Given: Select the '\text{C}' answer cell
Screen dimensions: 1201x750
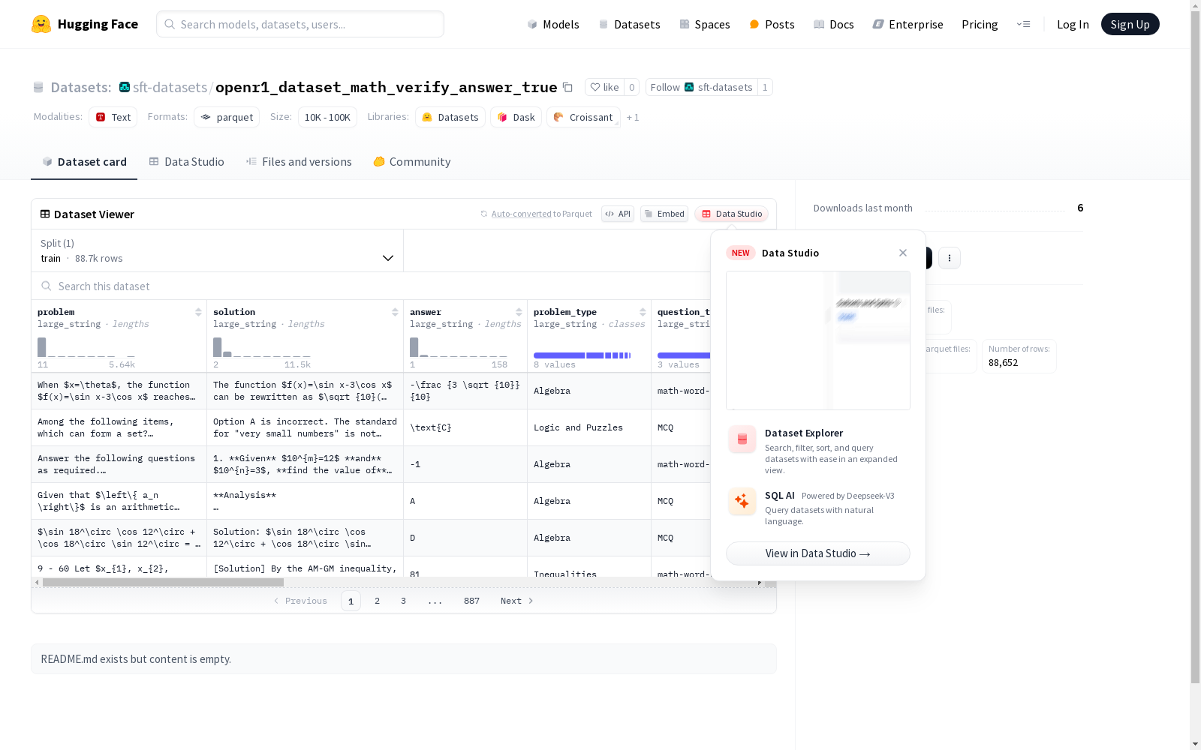Looking at the screenshot, I should pyautogui.click(x=465, y=427).
